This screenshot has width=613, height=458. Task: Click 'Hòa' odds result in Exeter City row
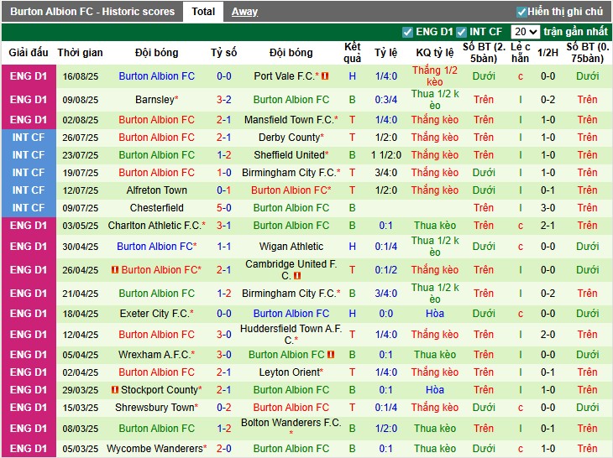[435, 314]
